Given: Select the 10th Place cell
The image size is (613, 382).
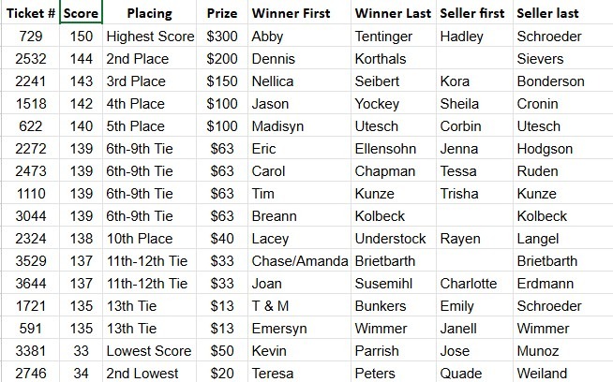Looking at the screenshot, I should tap(142, 239).
